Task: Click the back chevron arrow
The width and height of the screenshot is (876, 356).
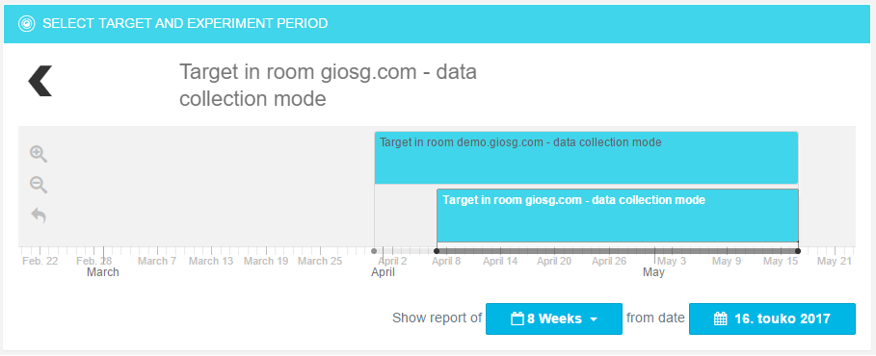Action: (40, 81)
